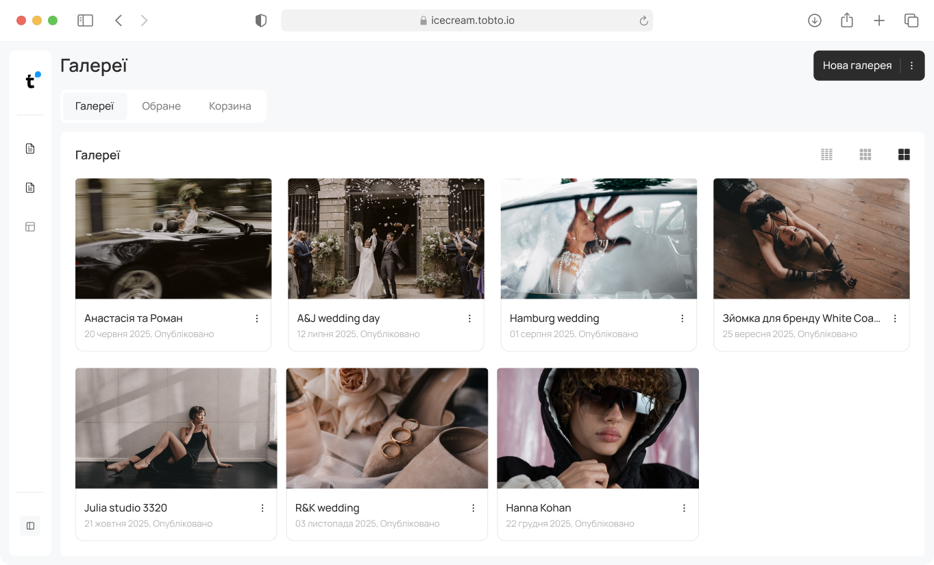Switch to the compact list view icon
This screenshot has height=565, width=934.
coord(826,155)
